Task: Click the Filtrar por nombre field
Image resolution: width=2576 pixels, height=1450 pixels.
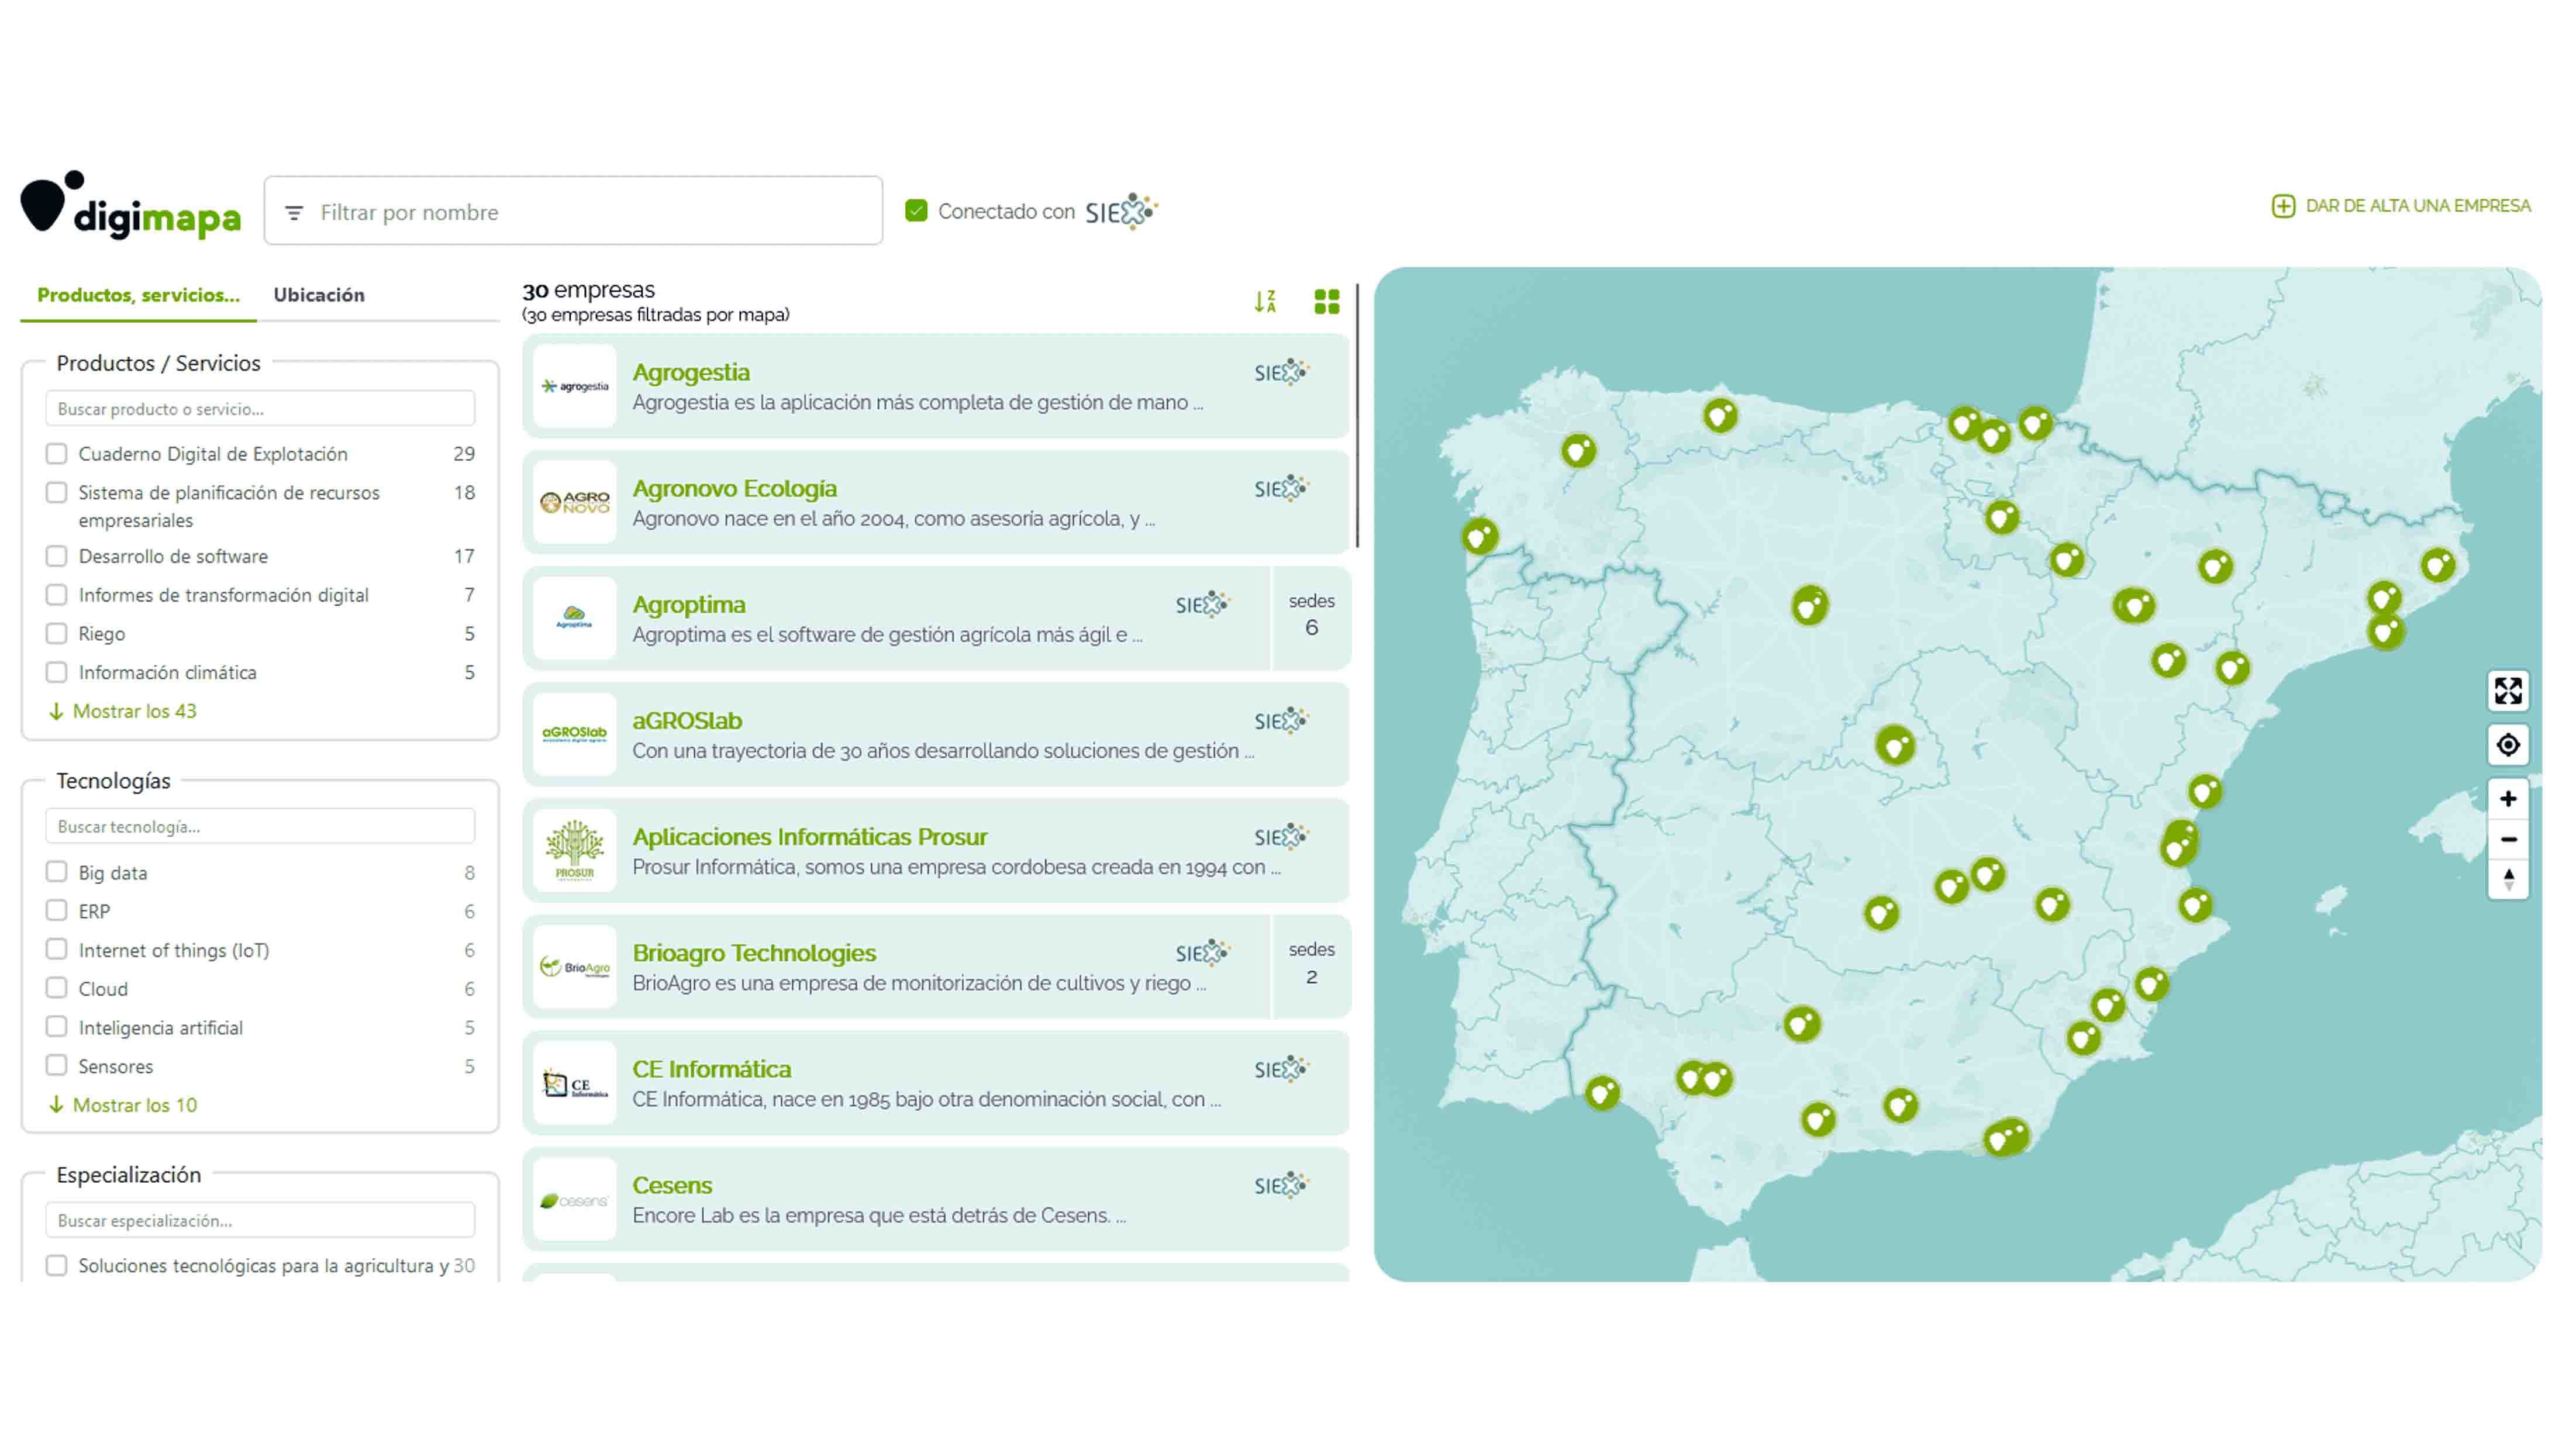Action: tap(573, 211)
